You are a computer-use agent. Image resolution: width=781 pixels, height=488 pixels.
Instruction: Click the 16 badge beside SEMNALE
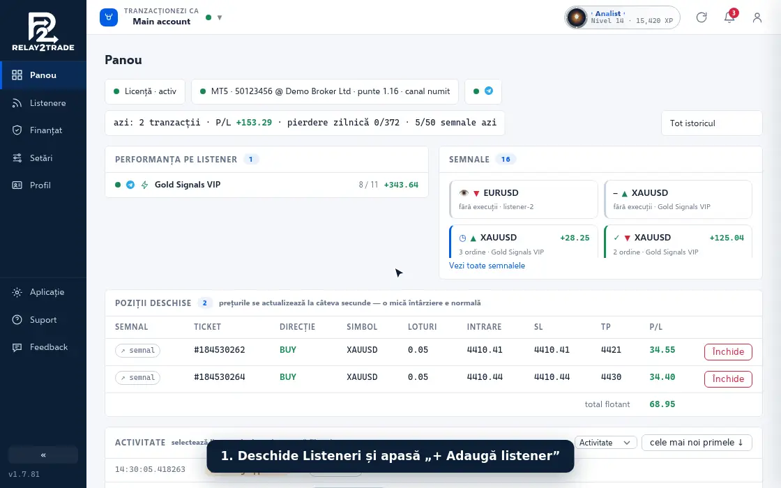tap(506, 160)
